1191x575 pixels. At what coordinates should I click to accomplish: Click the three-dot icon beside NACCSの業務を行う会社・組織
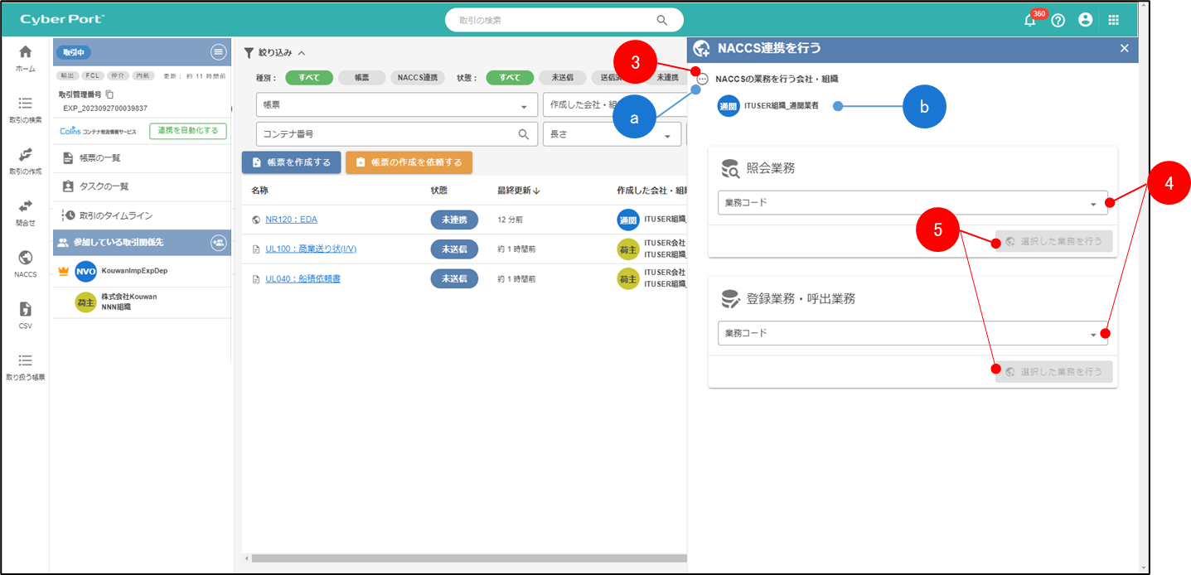pyautogui.click(x=703, y=80)
